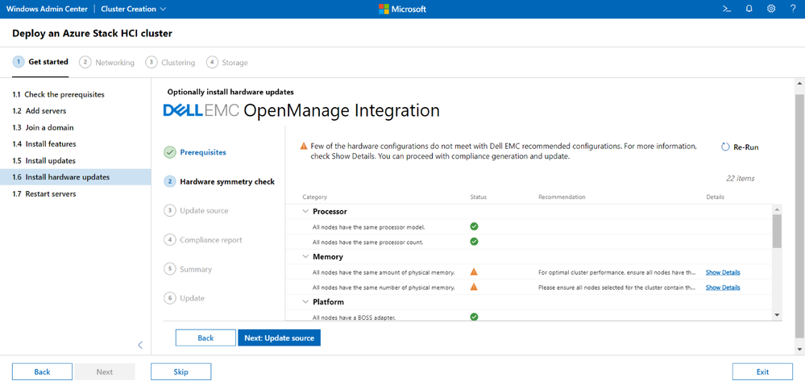Viewport: 805px width, 385px height.
Task: Click green check for BOSS adapter row
Action: [x=474, y=317]
